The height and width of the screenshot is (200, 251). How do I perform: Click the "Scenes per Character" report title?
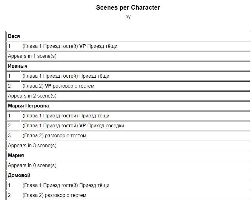pos(128,8)
